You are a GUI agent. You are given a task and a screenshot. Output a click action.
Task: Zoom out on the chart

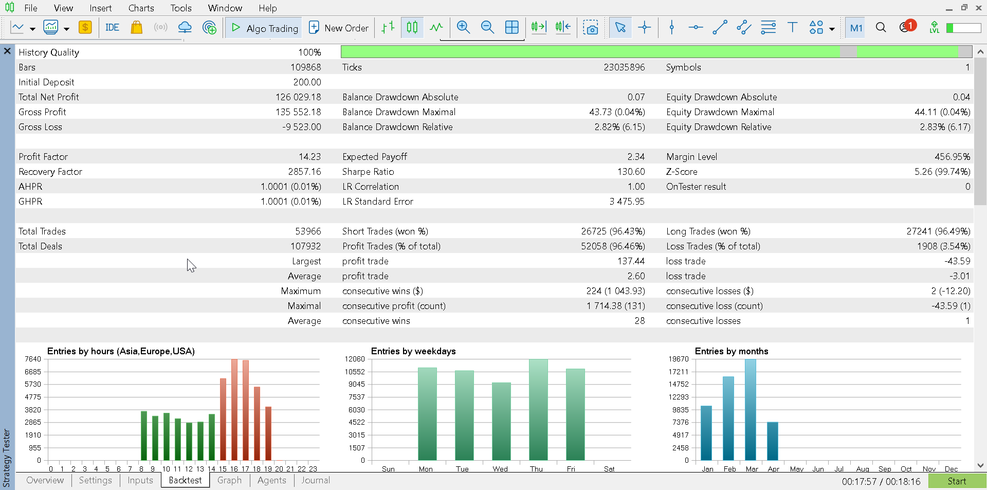487,28
